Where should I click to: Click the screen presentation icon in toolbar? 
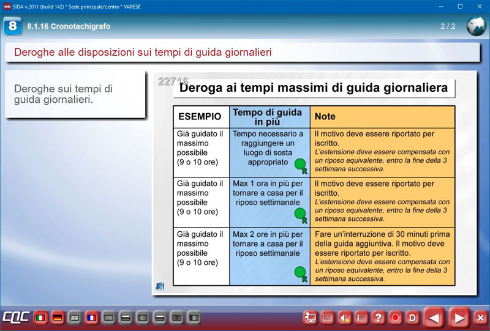click(x=311, y=318)
